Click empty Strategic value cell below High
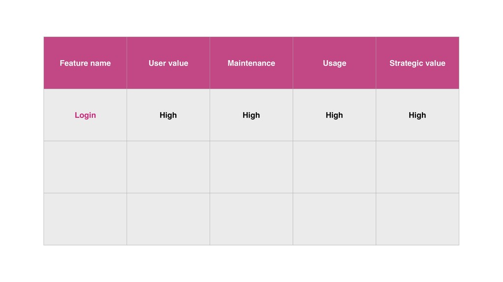The width and height of the screenshot is (503, 282). pos(417,167)
